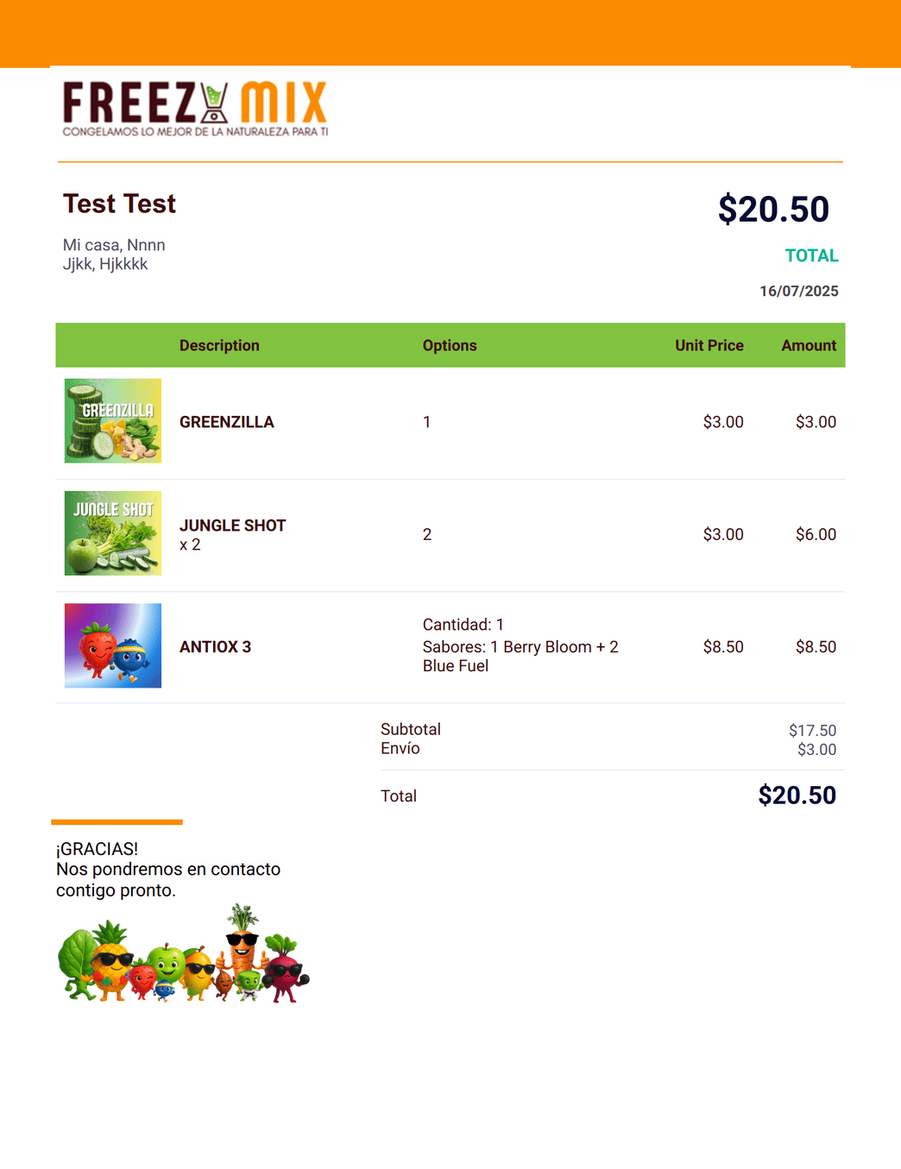The width and height of the screenshot is (901, 1169).
Task: Click the Options column header
Action: tap(450, 345)
